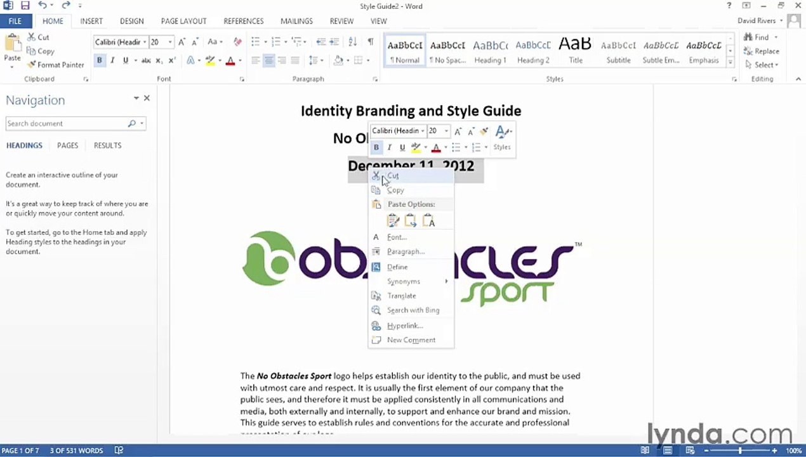Click the Shading paint bucket icon
This screenshot has width=806, height=457.
(x=338, y=60)
